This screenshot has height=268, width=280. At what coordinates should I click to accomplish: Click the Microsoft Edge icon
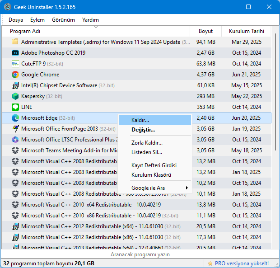(x=15, y=118)
